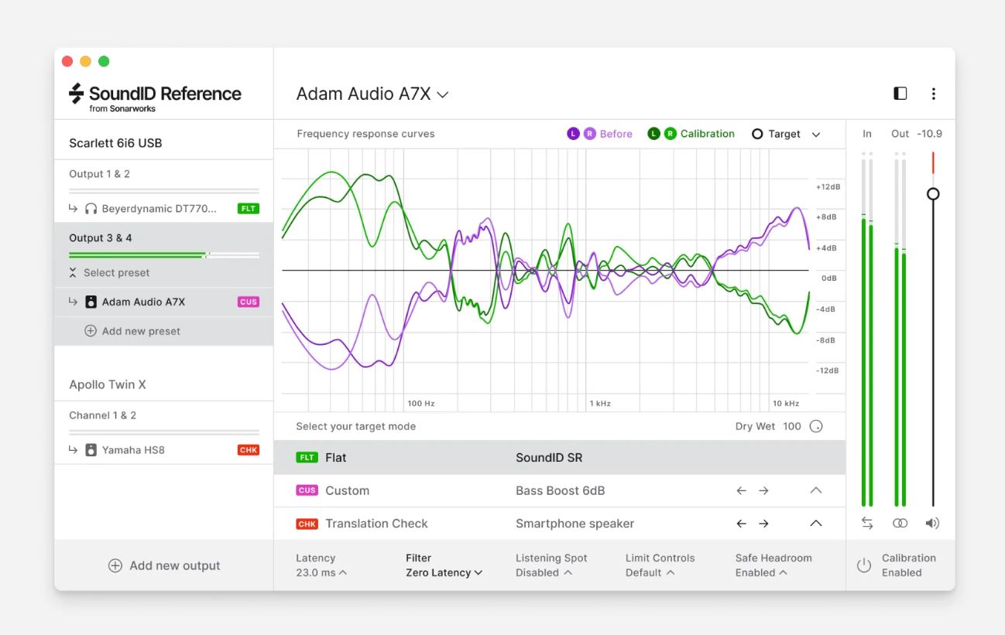Click the Select preset collapse icon
This screenshot has width=1005, height=635.
click(x=73, y=272)
